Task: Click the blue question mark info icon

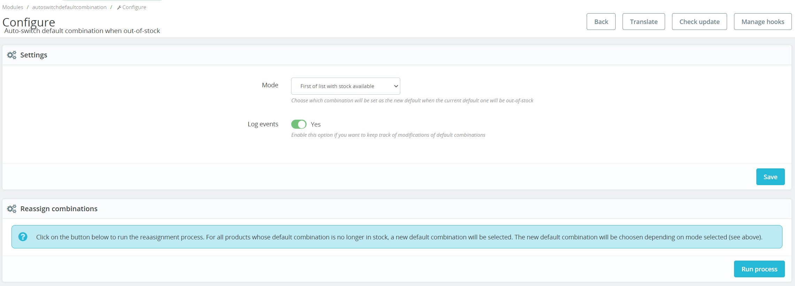Action: click(23, 237)
